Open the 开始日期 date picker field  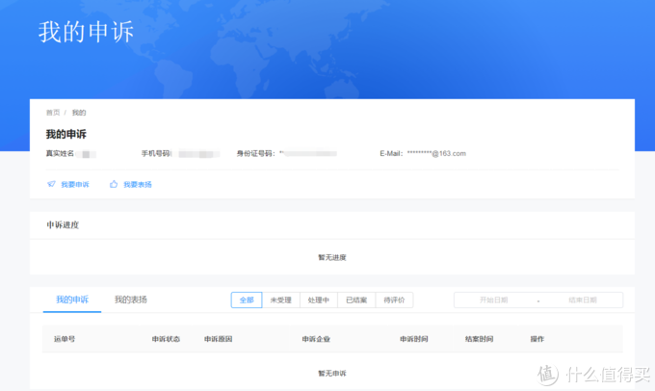click(493, 300)
